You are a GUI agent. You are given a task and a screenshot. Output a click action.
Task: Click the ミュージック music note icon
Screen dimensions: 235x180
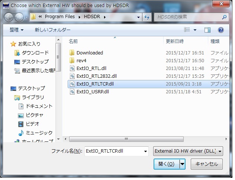tap(21, 133)
